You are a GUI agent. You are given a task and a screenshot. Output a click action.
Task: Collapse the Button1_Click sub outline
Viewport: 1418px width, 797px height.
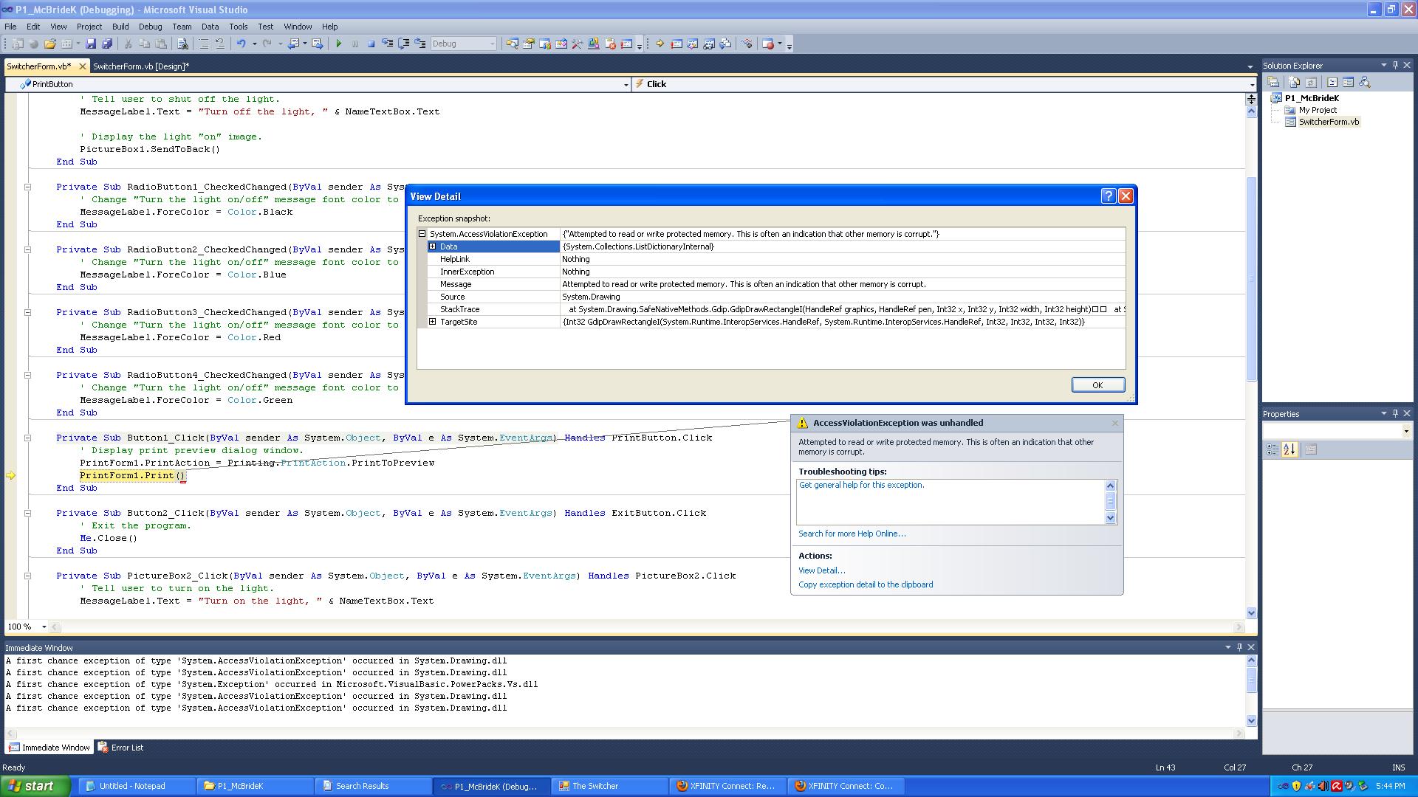pos(27,438)
